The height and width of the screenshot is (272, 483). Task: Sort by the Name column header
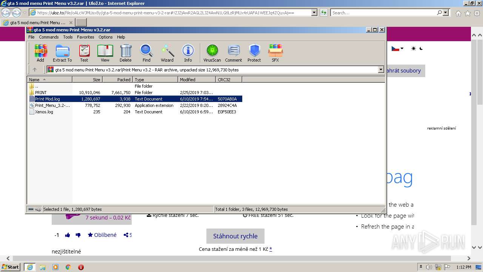(x=50, y=79)
